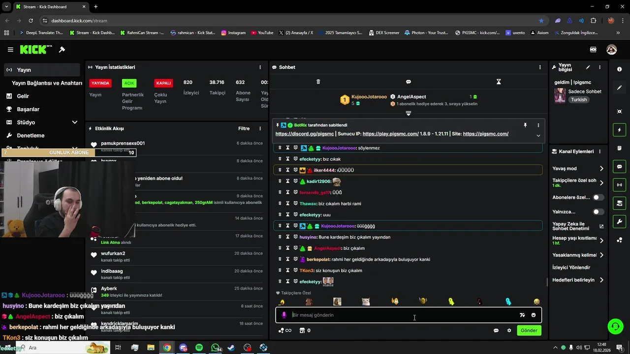Open Yayın bilgisi three-dot menu
Viewport: 630px width, 354px height.
(599, 67)
